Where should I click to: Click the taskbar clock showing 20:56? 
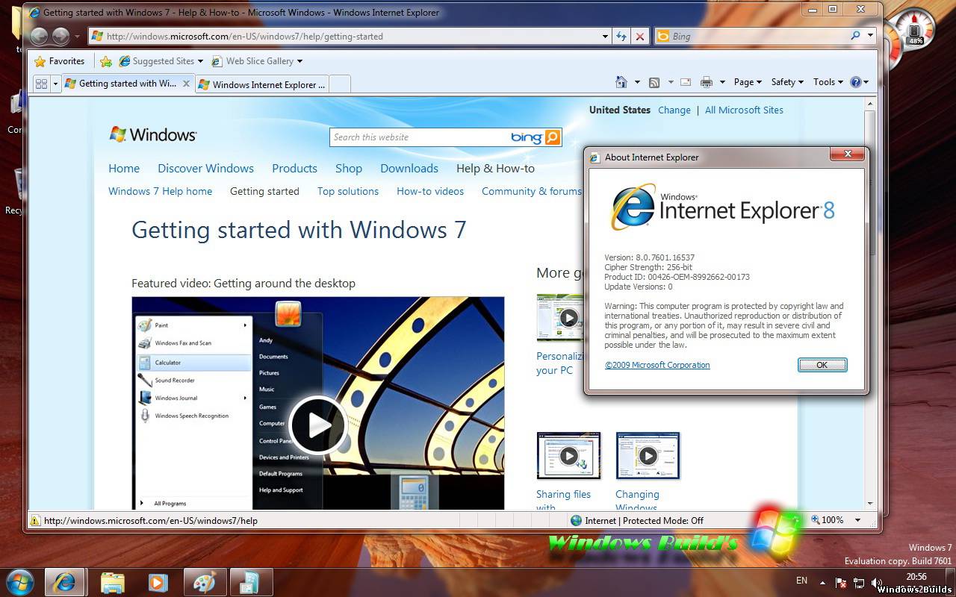pos(916,577)
